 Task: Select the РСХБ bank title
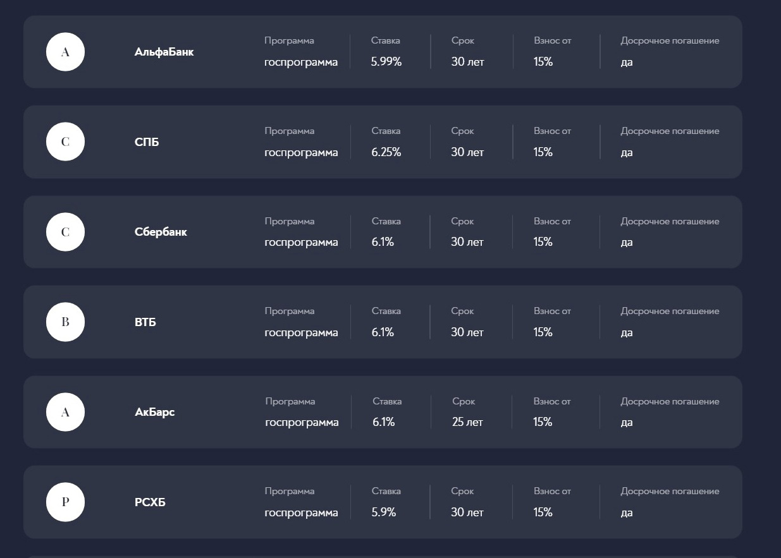tap(150, 502)
